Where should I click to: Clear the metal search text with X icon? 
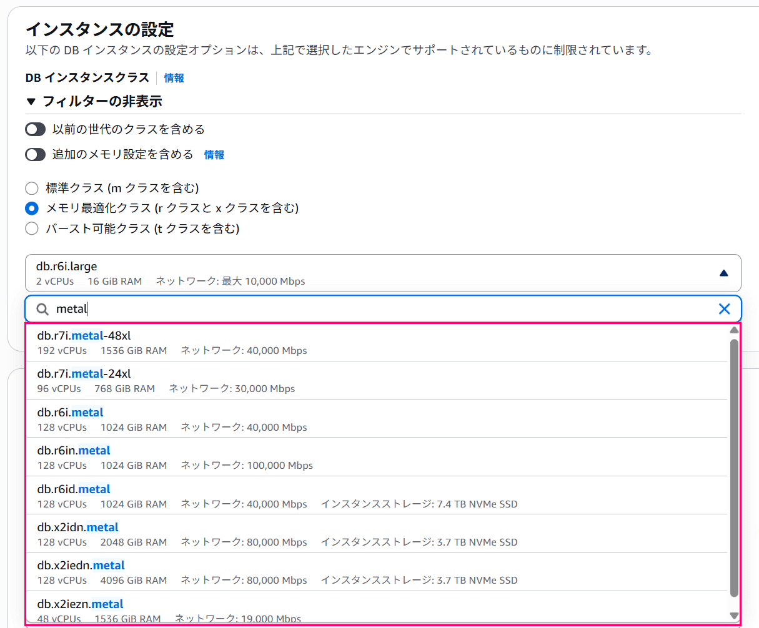pyautogui.click(x=724, y=308)
